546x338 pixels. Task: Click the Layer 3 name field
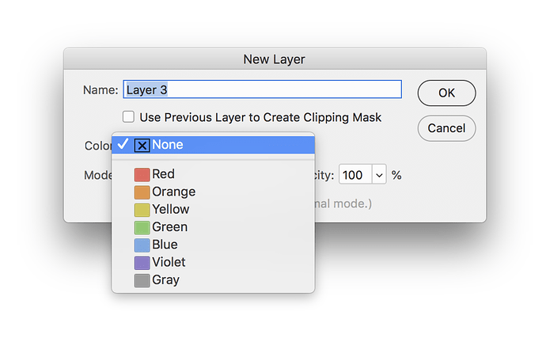point(262,89)
